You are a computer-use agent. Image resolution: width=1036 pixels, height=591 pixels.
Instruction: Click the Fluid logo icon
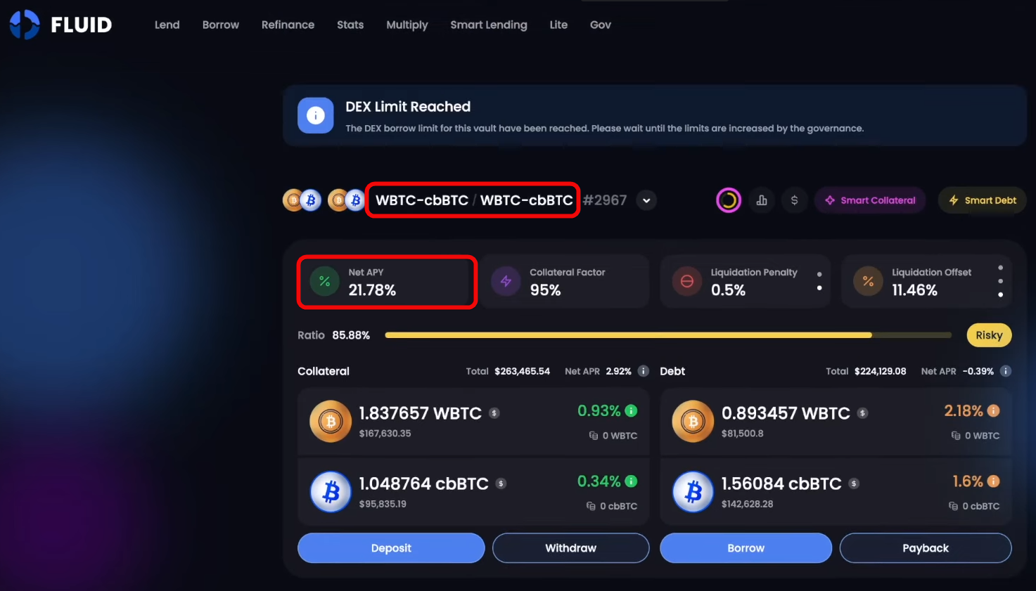(25, 25)
